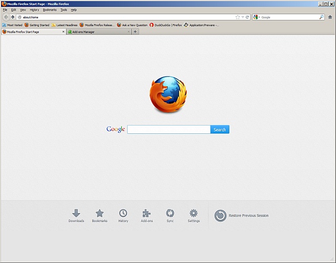Screen dimensions: 336x263
Task: Click the blue Search button
Action: pos(219,130)
